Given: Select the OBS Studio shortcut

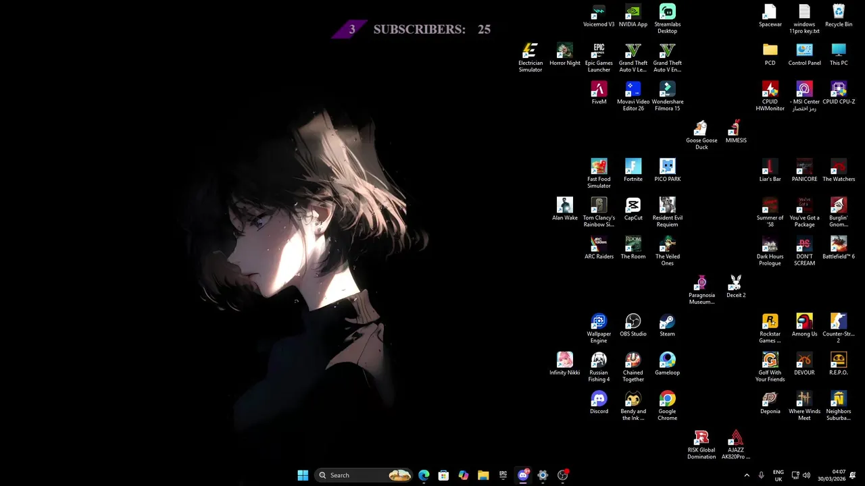Looking at the screenshot, I should tap(633, 325).
